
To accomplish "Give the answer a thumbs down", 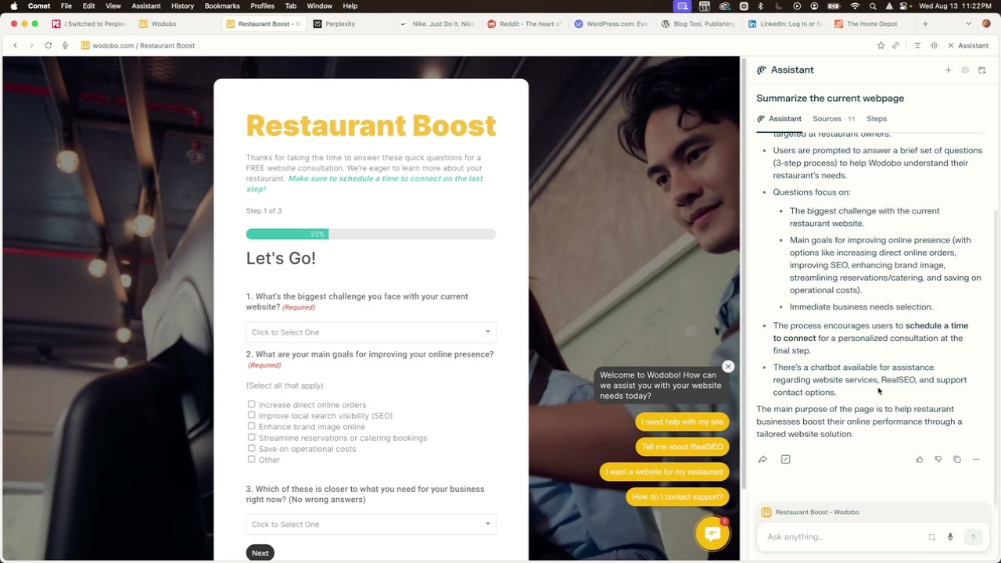I will tap(938, 459).
